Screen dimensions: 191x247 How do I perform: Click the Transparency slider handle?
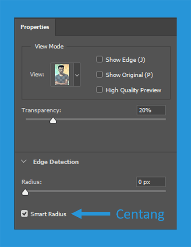53,121
